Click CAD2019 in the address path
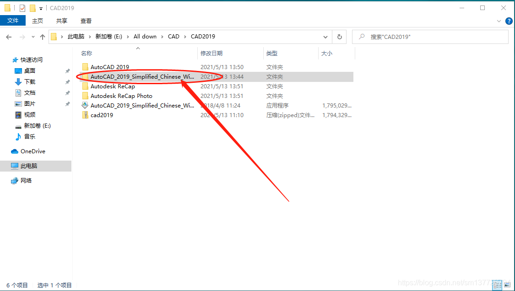 coord(203,37)
